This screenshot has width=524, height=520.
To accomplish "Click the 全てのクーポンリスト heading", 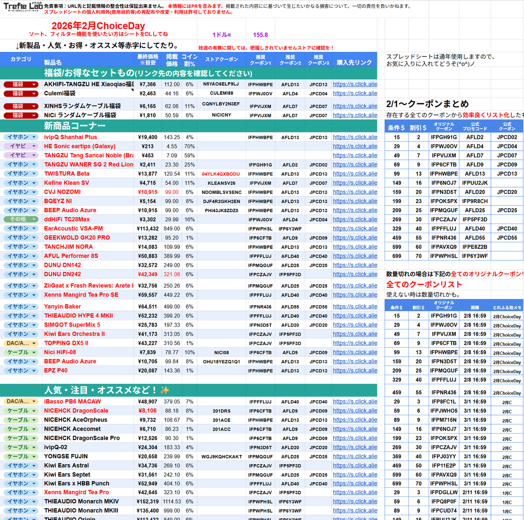I will (x=424, y=284).
